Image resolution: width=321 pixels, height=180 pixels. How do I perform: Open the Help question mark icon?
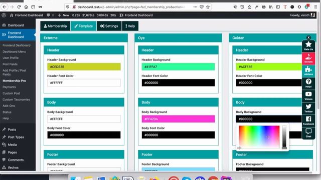pos(308,83)
